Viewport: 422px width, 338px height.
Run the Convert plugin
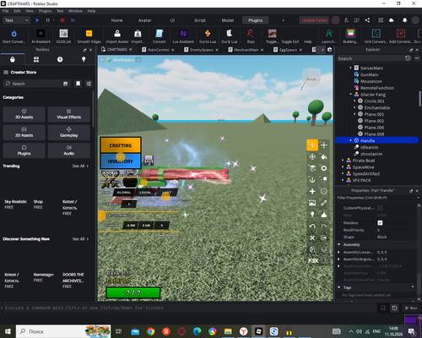click(x=159, y=36)
